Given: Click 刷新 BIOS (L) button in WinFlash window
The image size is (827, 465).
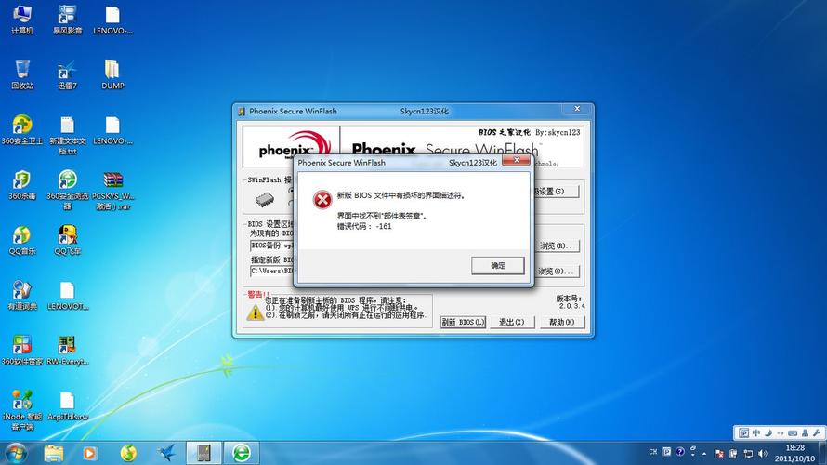Looking at the screenshot, I should tap(463, 322).
